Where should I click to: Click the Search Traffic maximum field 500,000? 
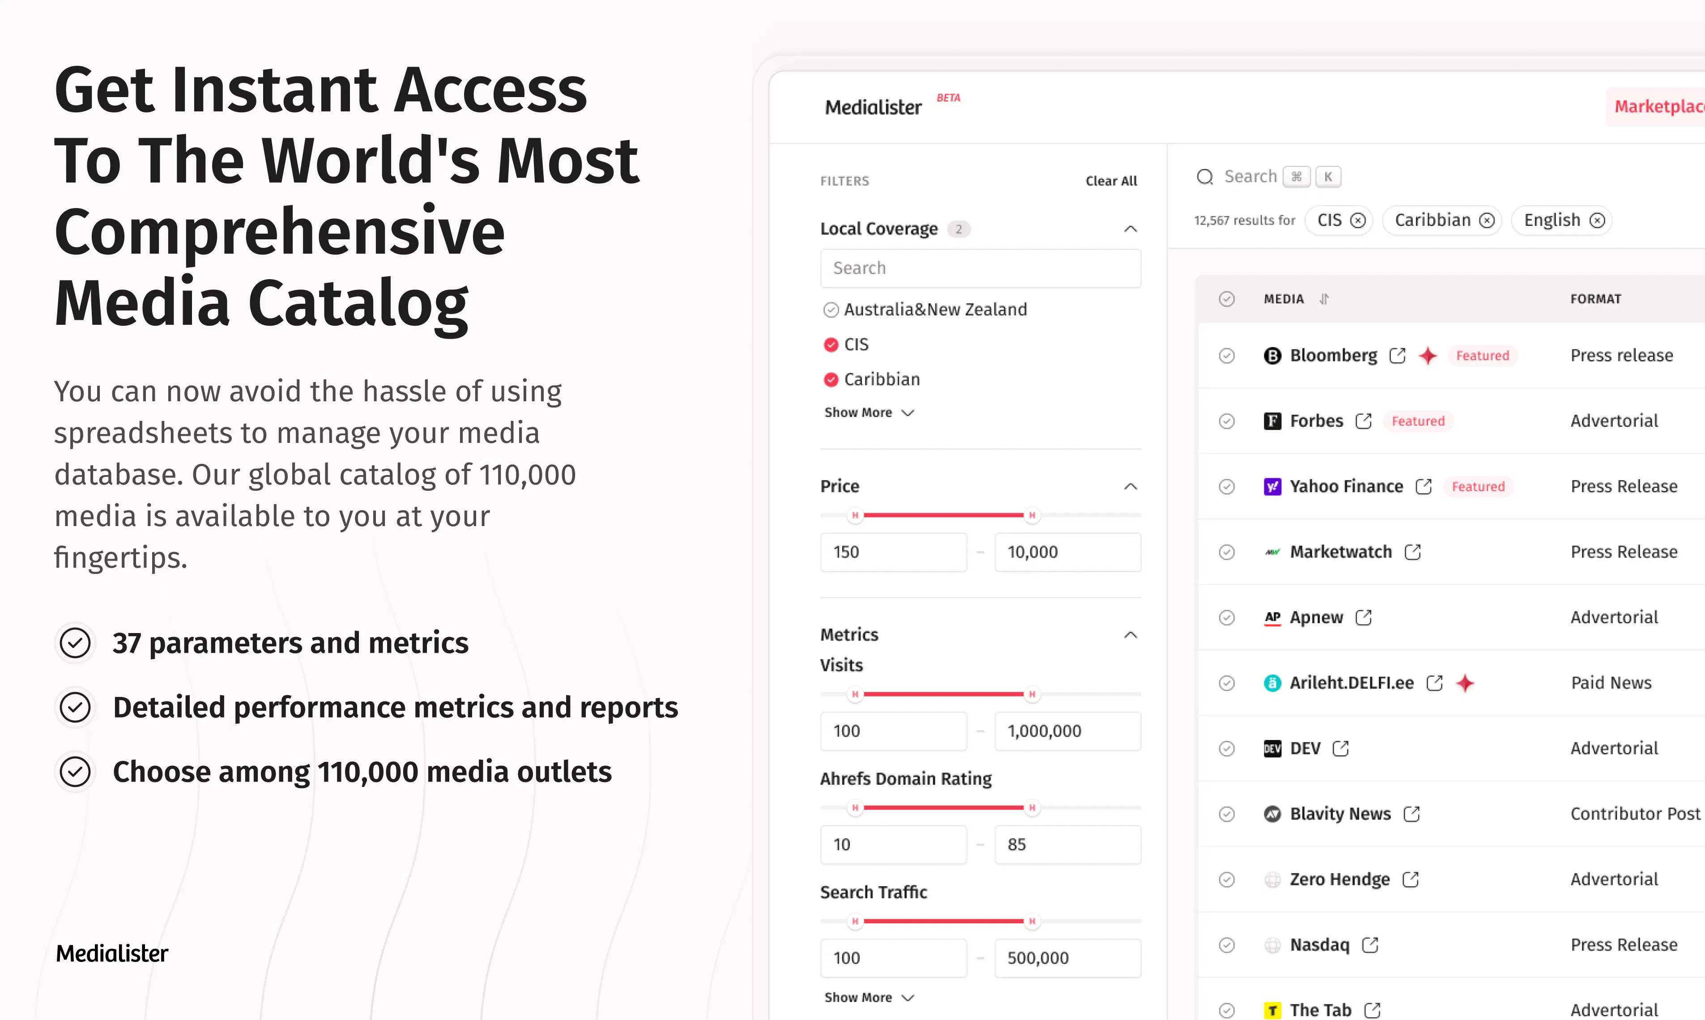pos(1068,958)
